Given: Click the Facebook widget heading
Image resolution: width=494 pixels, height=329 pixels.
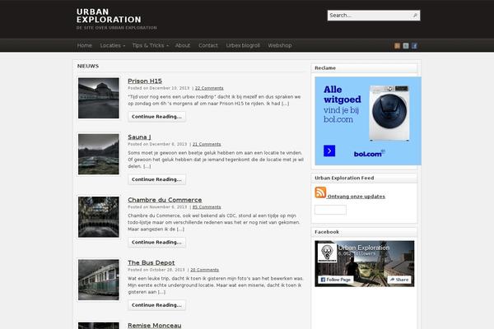Looking at the screenshot, I should click(x=327, y=232).
